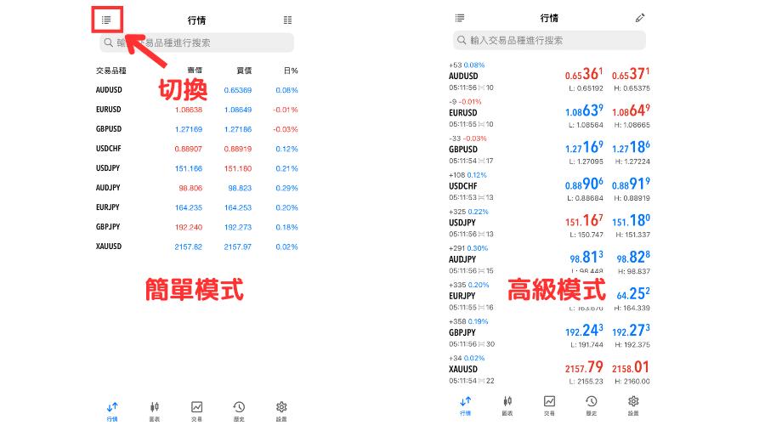
Task: Tap the pencil edit icon in advanced mode
Action: coord(640,18)
